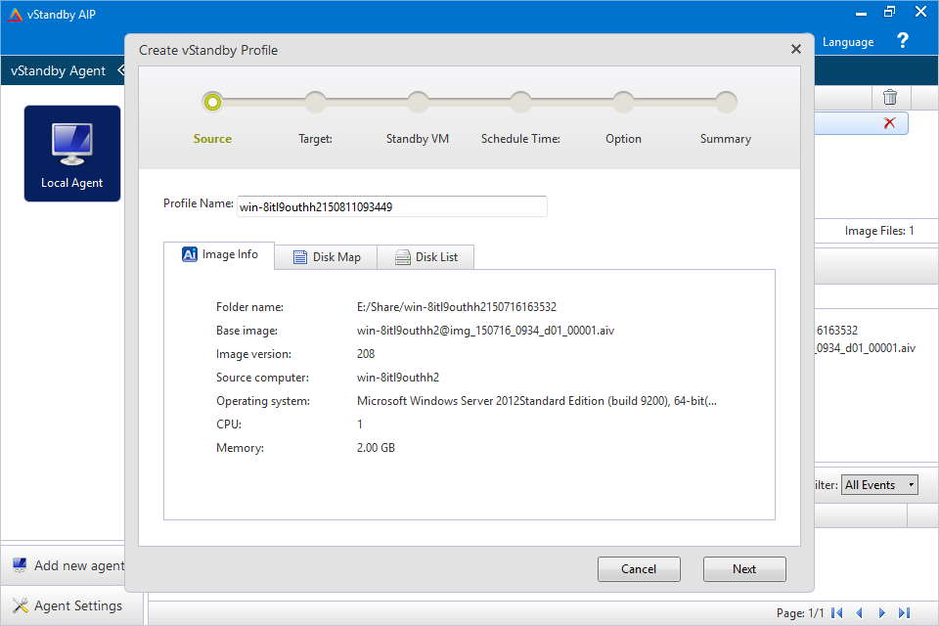Cancel the Create vStandby Profile wizard
The height and width of the screenshot is (626, 939).
pyautogui.click(x=639, y=568)
